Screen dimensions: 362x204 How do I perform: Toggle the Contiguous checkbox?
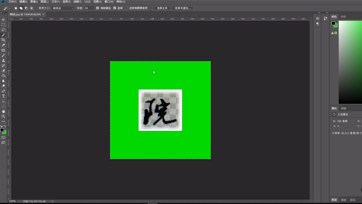click(x=115, y=8)
